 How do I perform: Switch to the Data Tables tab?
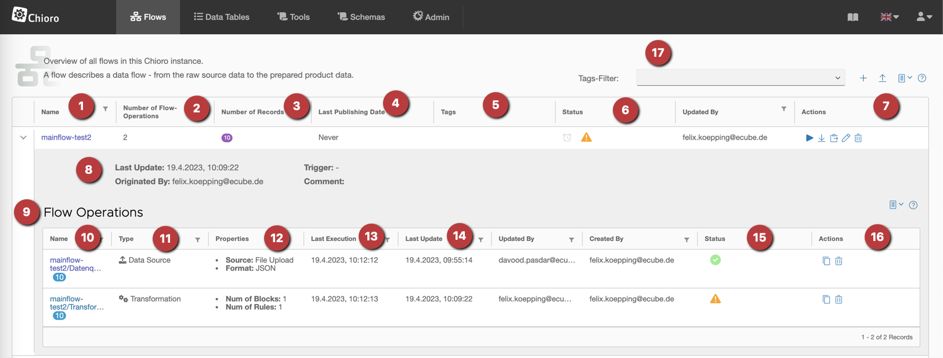point(221,17)
